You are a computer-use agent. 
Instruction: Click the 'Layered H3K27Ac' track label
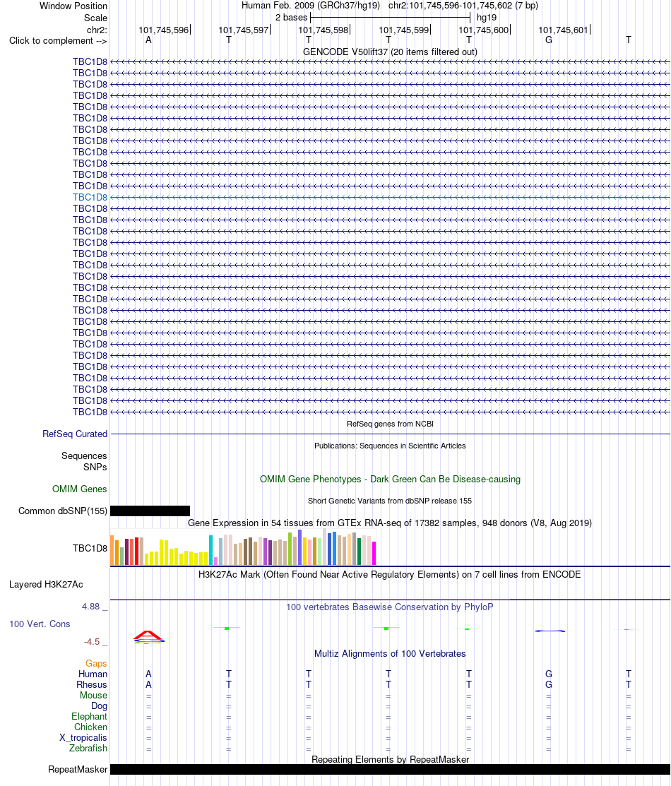[x=46, y=585]
